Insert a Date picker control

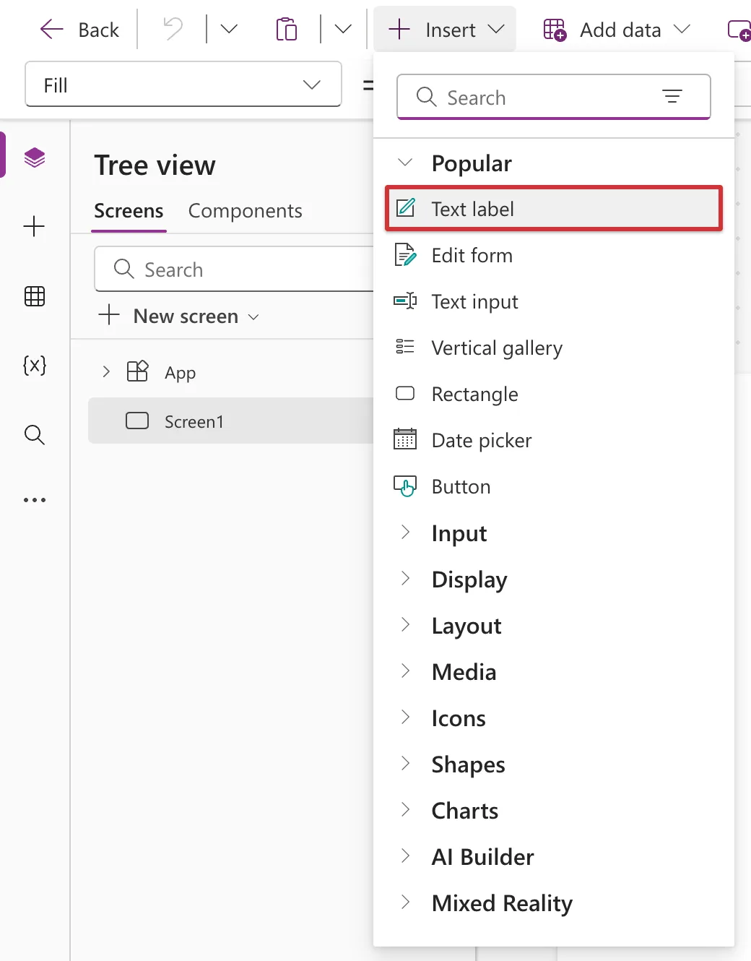[554, 440]
